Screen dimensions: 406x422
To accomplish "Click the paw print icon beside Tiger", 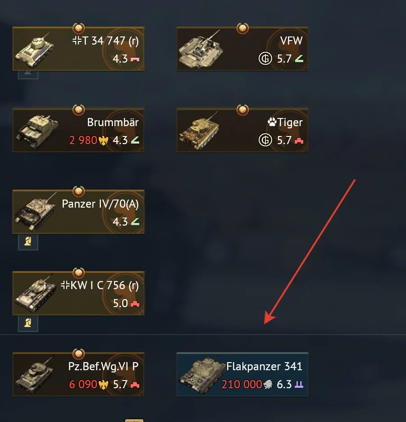I will click(272, 122).
